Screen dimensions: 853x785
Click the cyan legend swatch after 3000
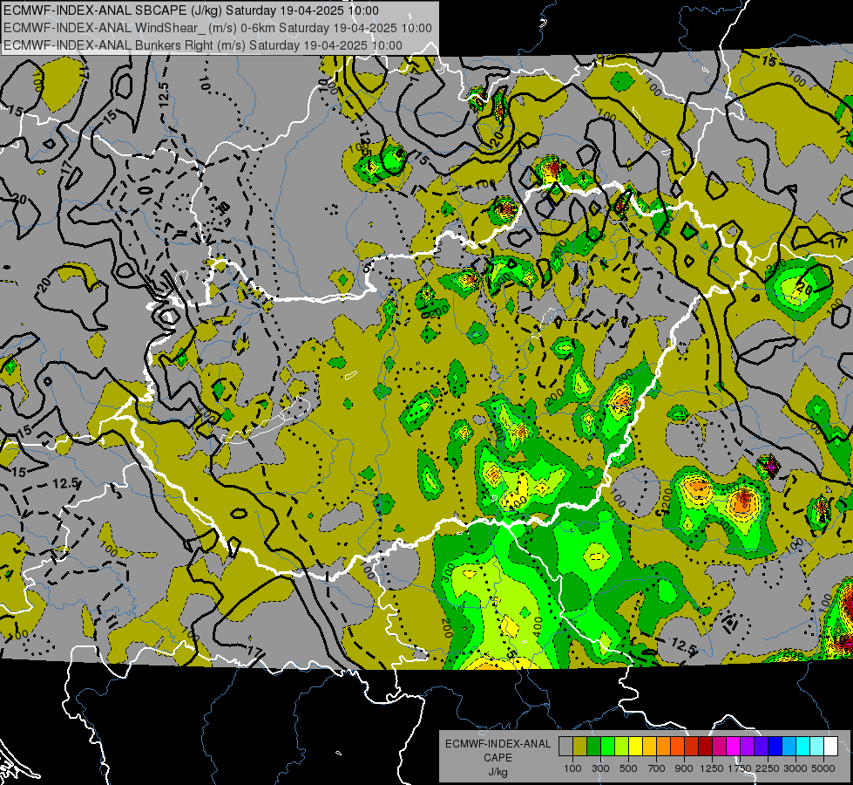802,746
